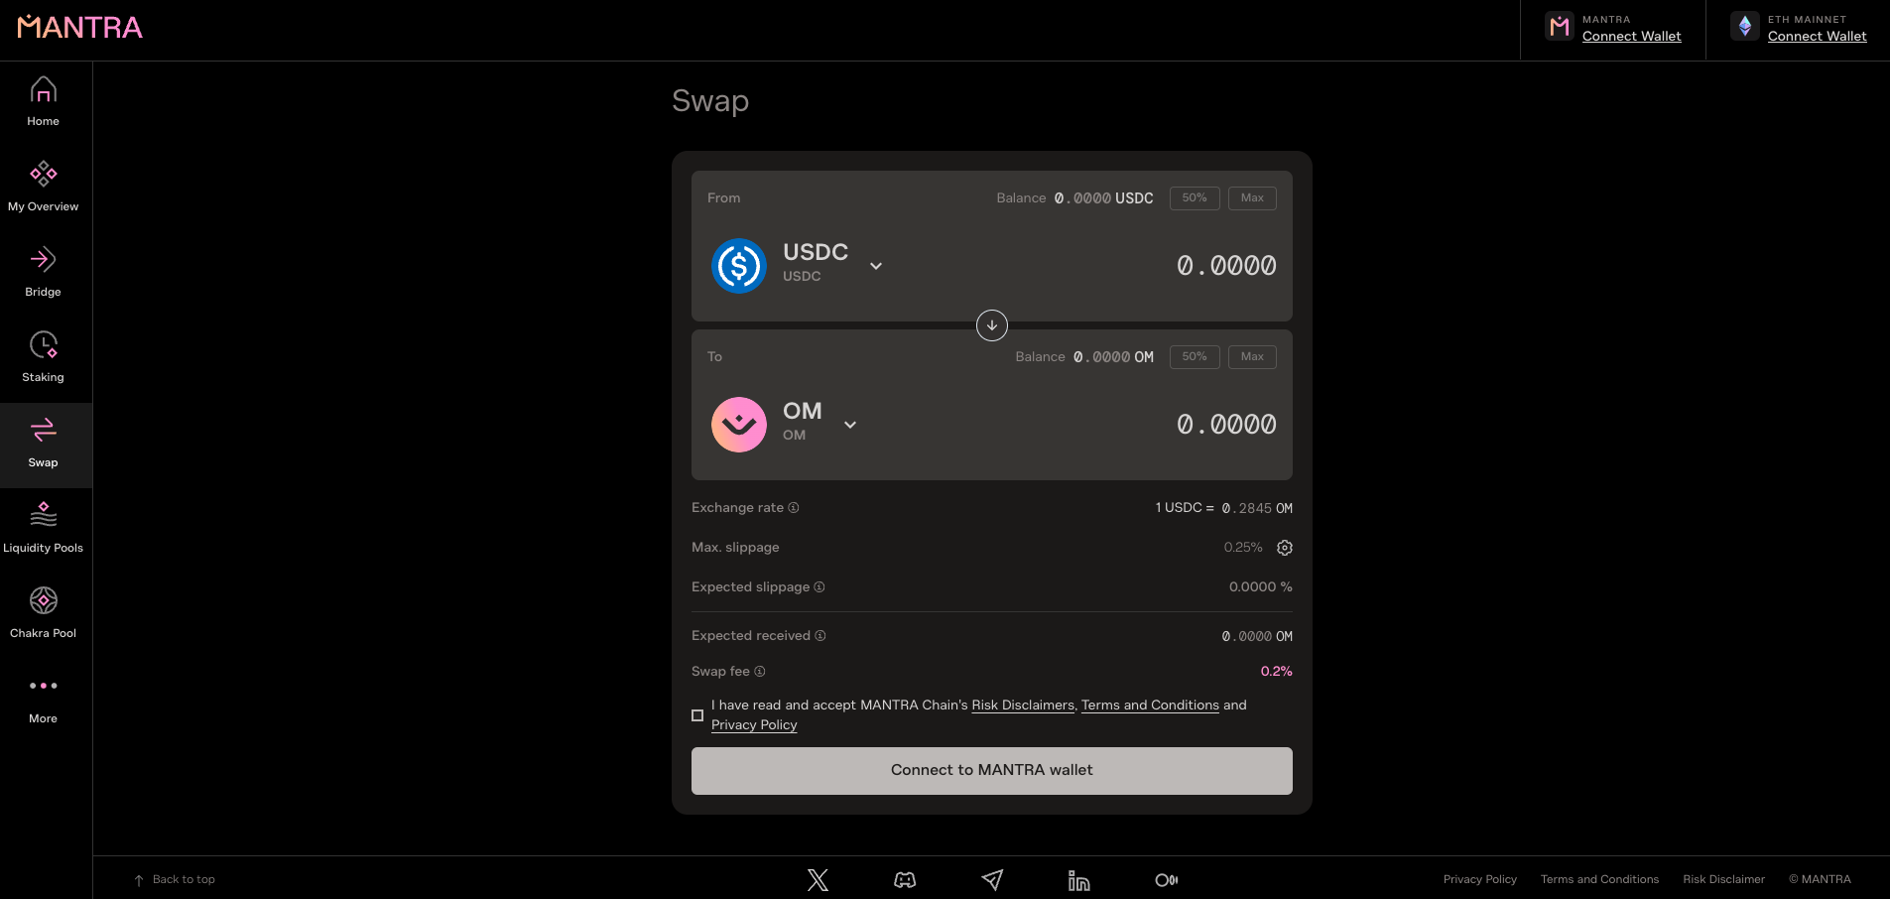Open the Telegram social icon

992,880
